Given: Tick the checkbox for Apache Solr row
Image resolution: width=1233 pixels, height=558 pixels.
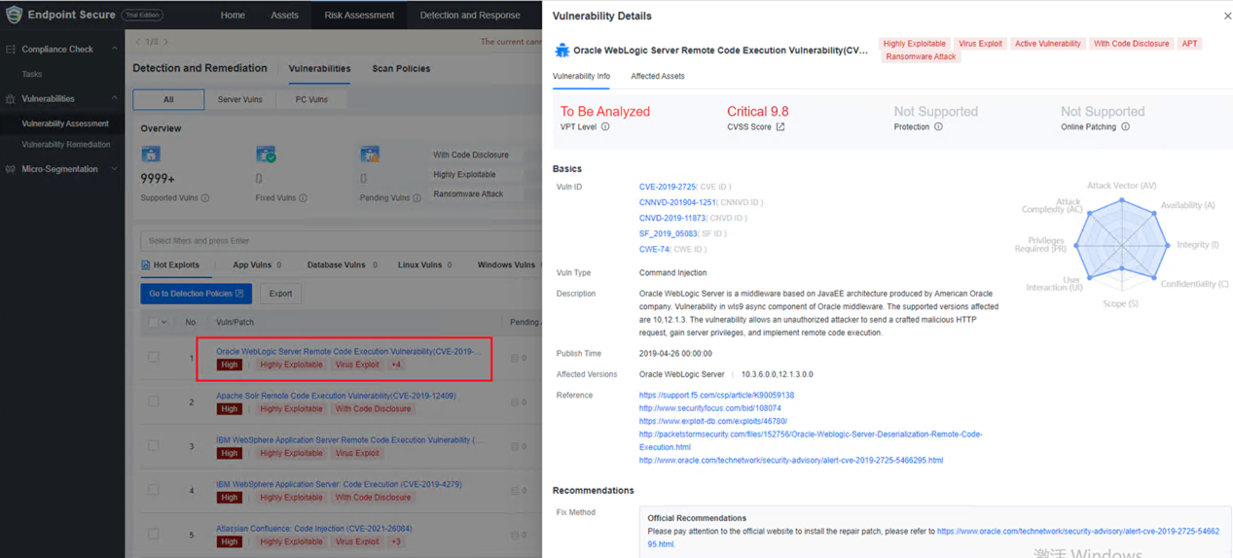Looking at the screenshot, I should 154,401.
